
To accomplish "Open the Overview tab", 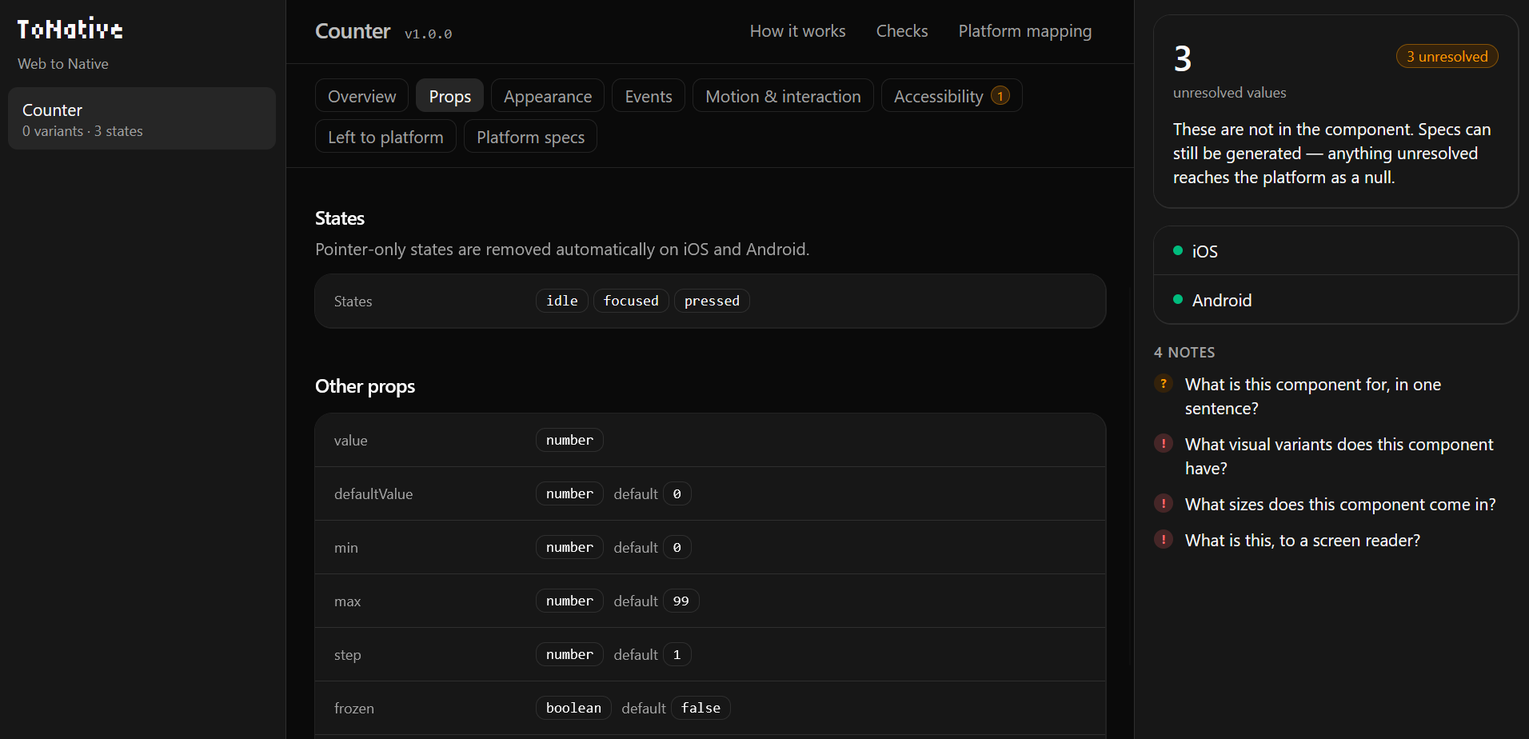I will 361,96.
